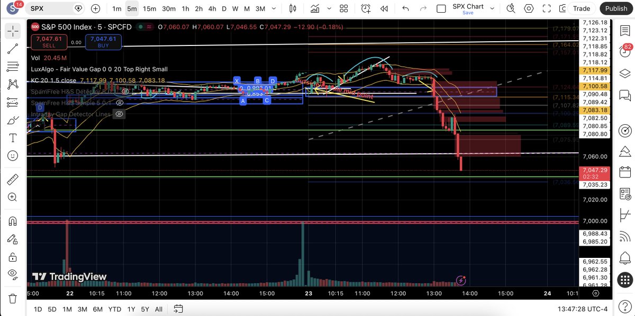Expand the SPX Chart layout dropdown

coord(492,7)
